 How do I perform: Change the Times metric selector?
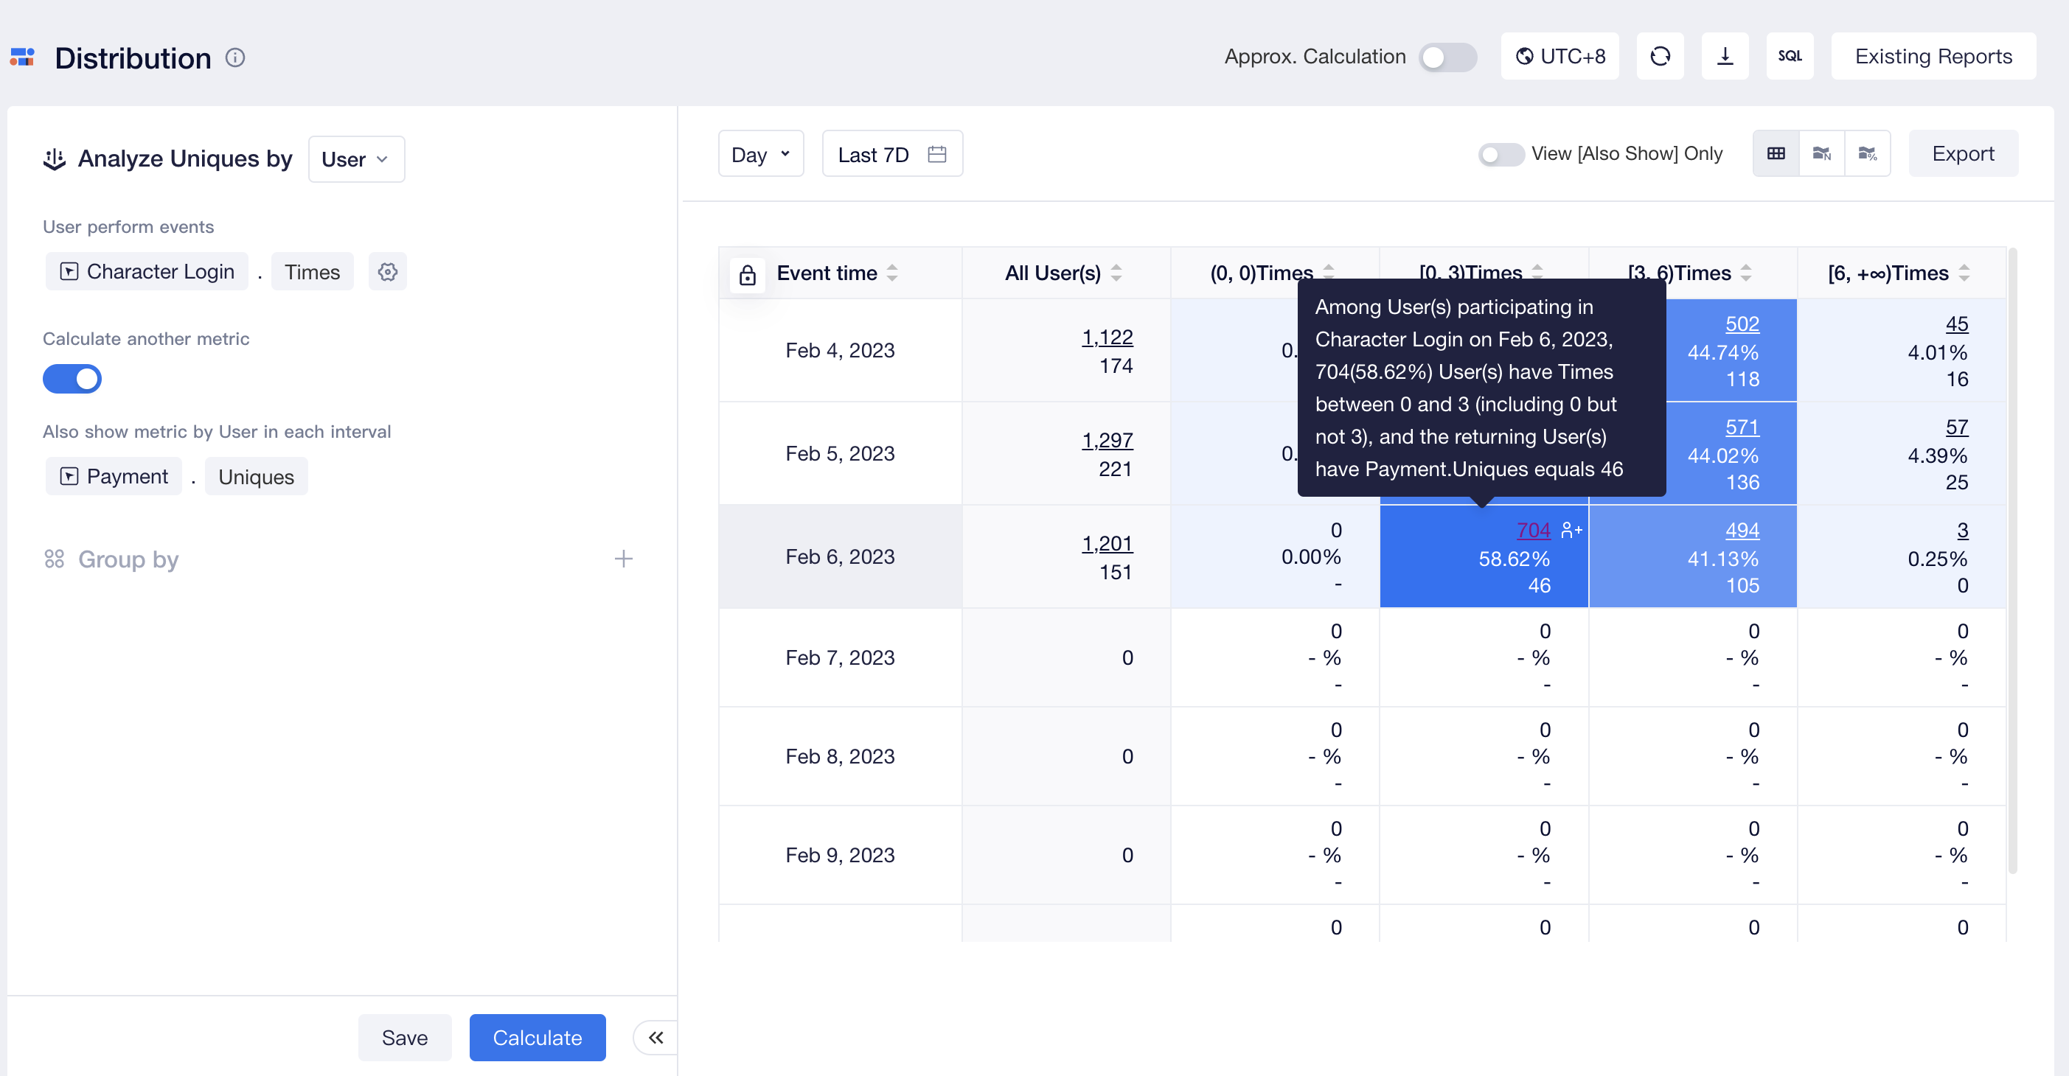tap(313, 272)
